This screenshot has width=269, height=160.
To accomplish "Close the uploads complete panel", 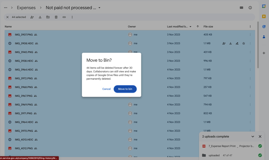I will (x=260, y=137).
